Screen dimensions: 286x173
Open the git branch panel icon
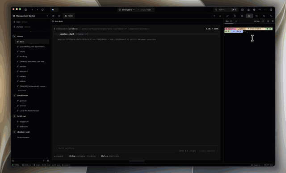tap(227, 16)
